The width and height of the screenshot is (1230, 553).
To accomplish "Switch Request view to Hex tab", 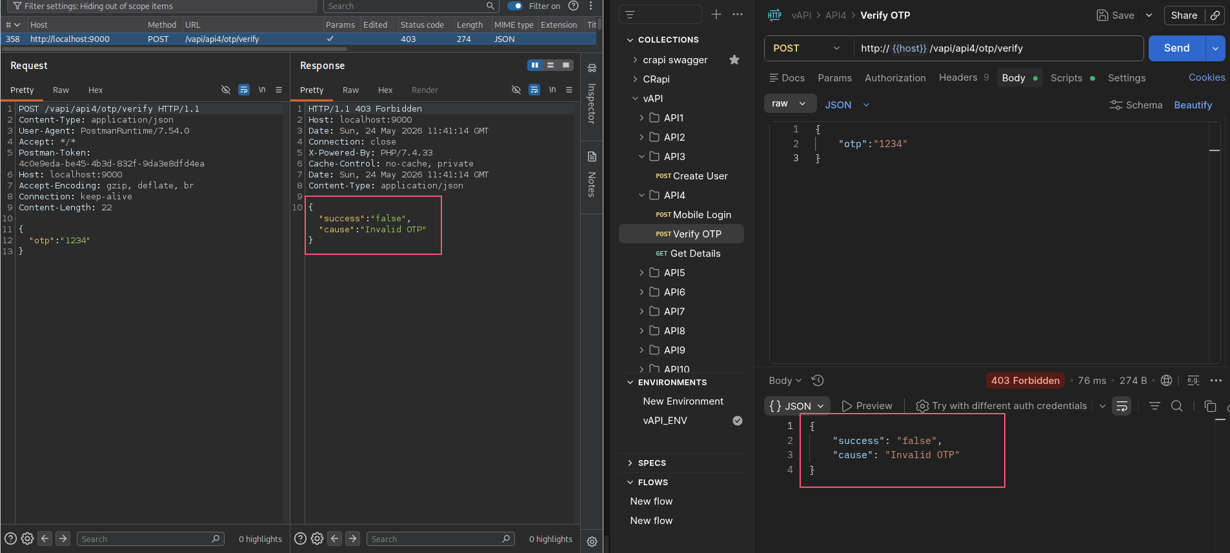I will click(96, 90).
